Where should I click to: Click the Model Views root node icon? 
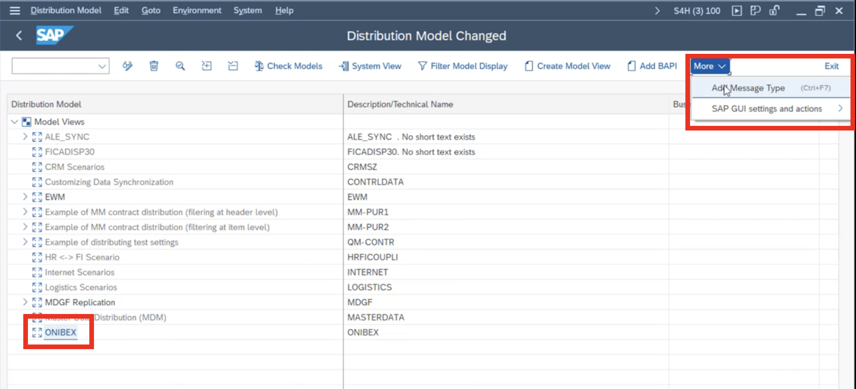26,122
